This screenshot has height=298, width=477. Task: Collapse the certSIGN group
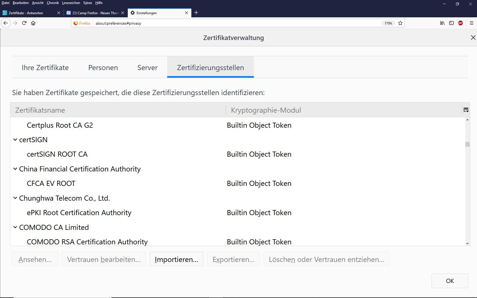coord(15,140)
